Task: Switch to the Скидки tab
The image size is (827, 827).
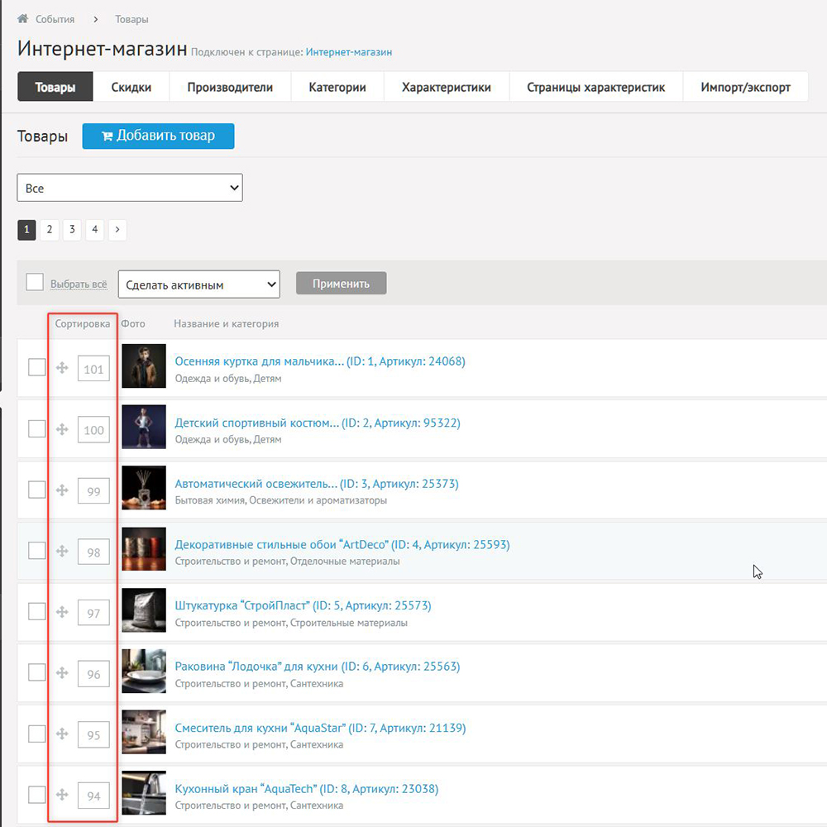Action: [131, 87]
